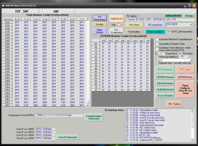Click the Vpp indicator circle

(x=119, y=25)
